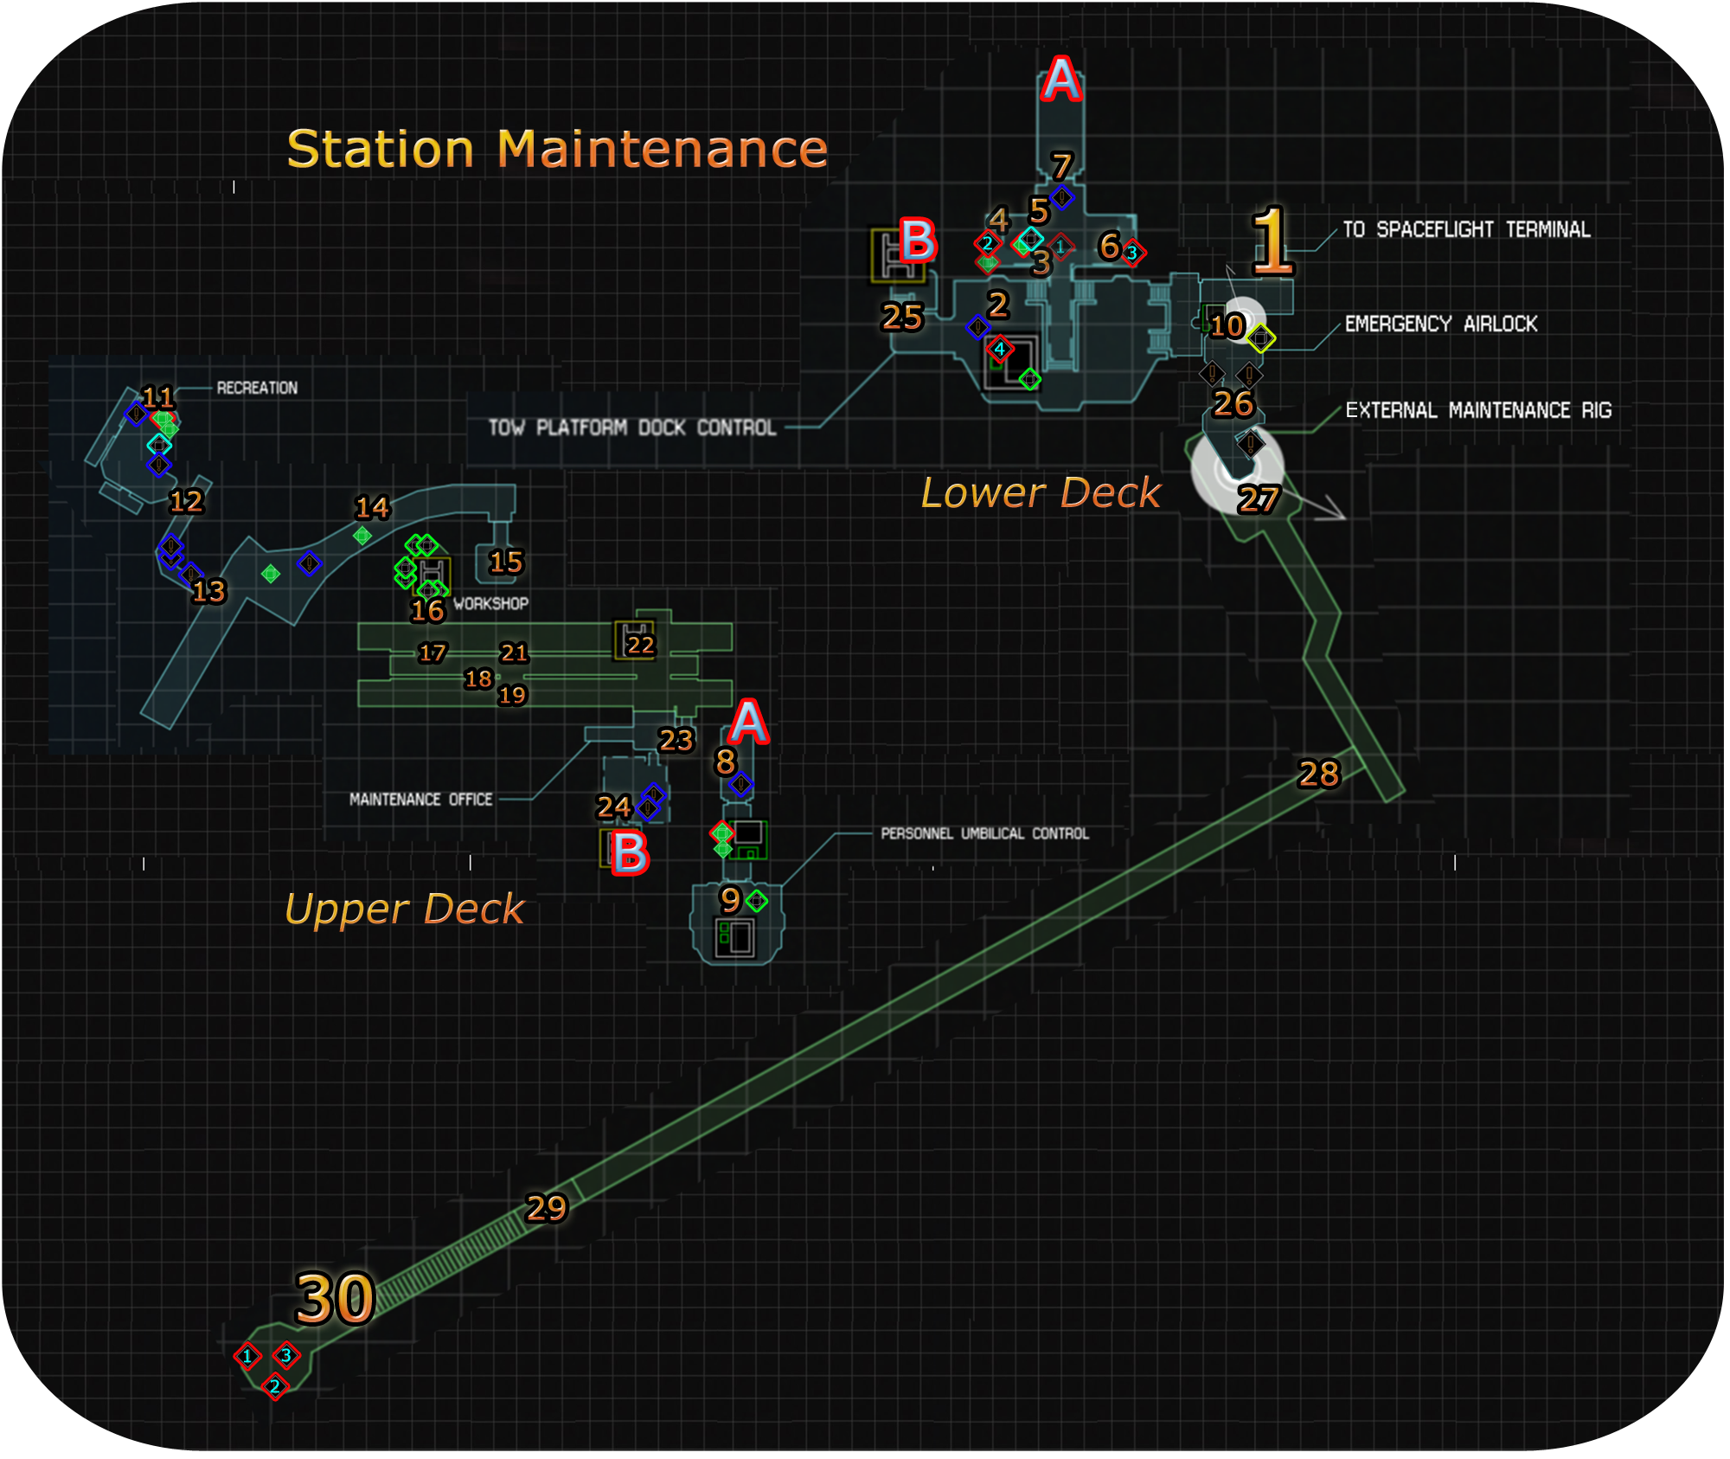This screenshot has width=1730, height=1459.
Task: Click the Emergency Airlock label
Action: click(1440, 324)
